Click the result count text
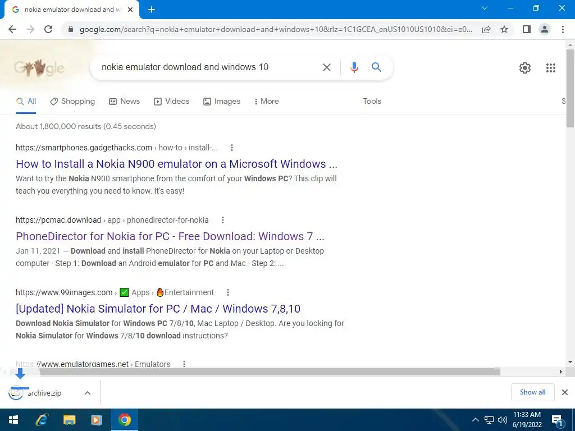Image resolution: width=575 pixels, height=431 pixels. [86, 126]
